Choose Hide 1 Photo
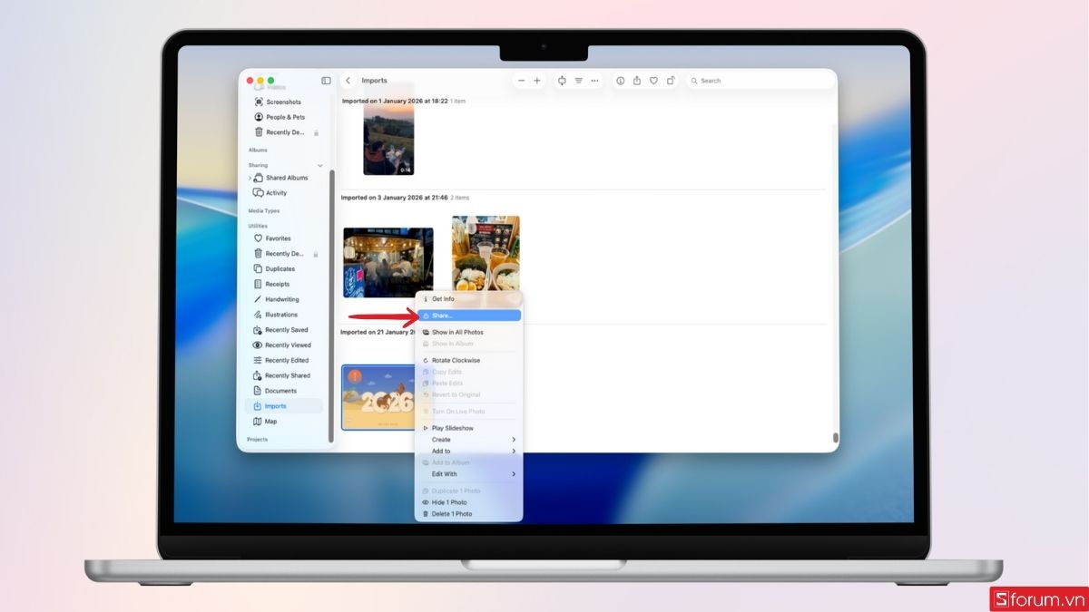Screen dimensions: 1089x612 click(x=468, y=502)
